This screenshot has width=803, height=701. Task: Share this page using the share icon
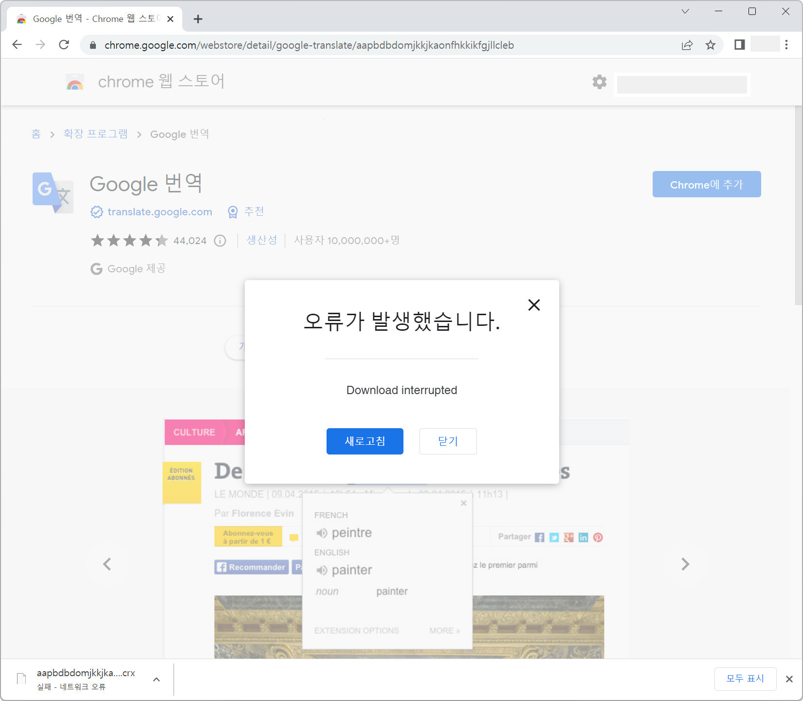pyautogui.click(x=687, y=45)
